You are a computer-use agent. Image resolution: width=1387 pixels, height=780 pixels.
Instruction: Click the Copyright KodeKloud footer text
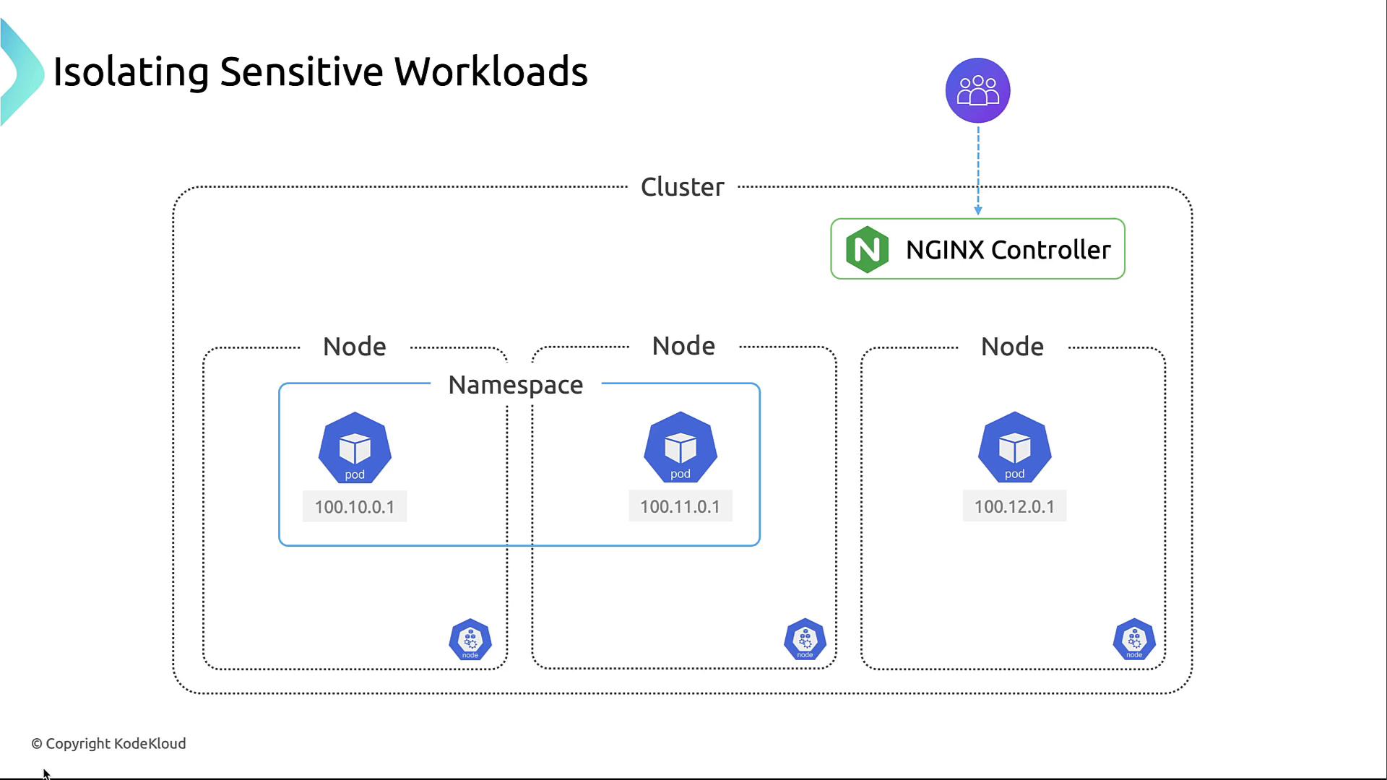[x=108, y=743]
